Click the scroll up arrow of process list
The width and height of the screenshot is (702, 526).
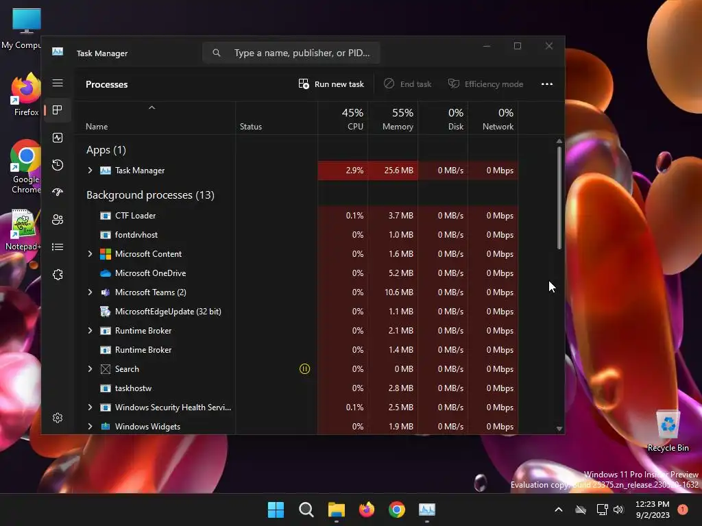[x=559, y=141]
